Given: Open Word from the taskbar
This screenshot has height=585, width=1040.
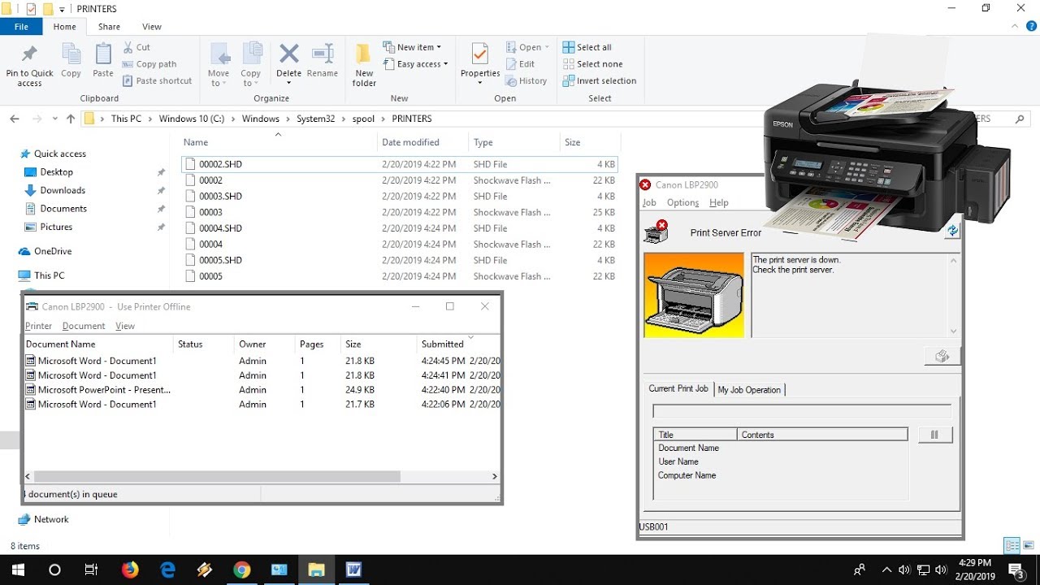Looking at the screenshot, I should (353, 570).
